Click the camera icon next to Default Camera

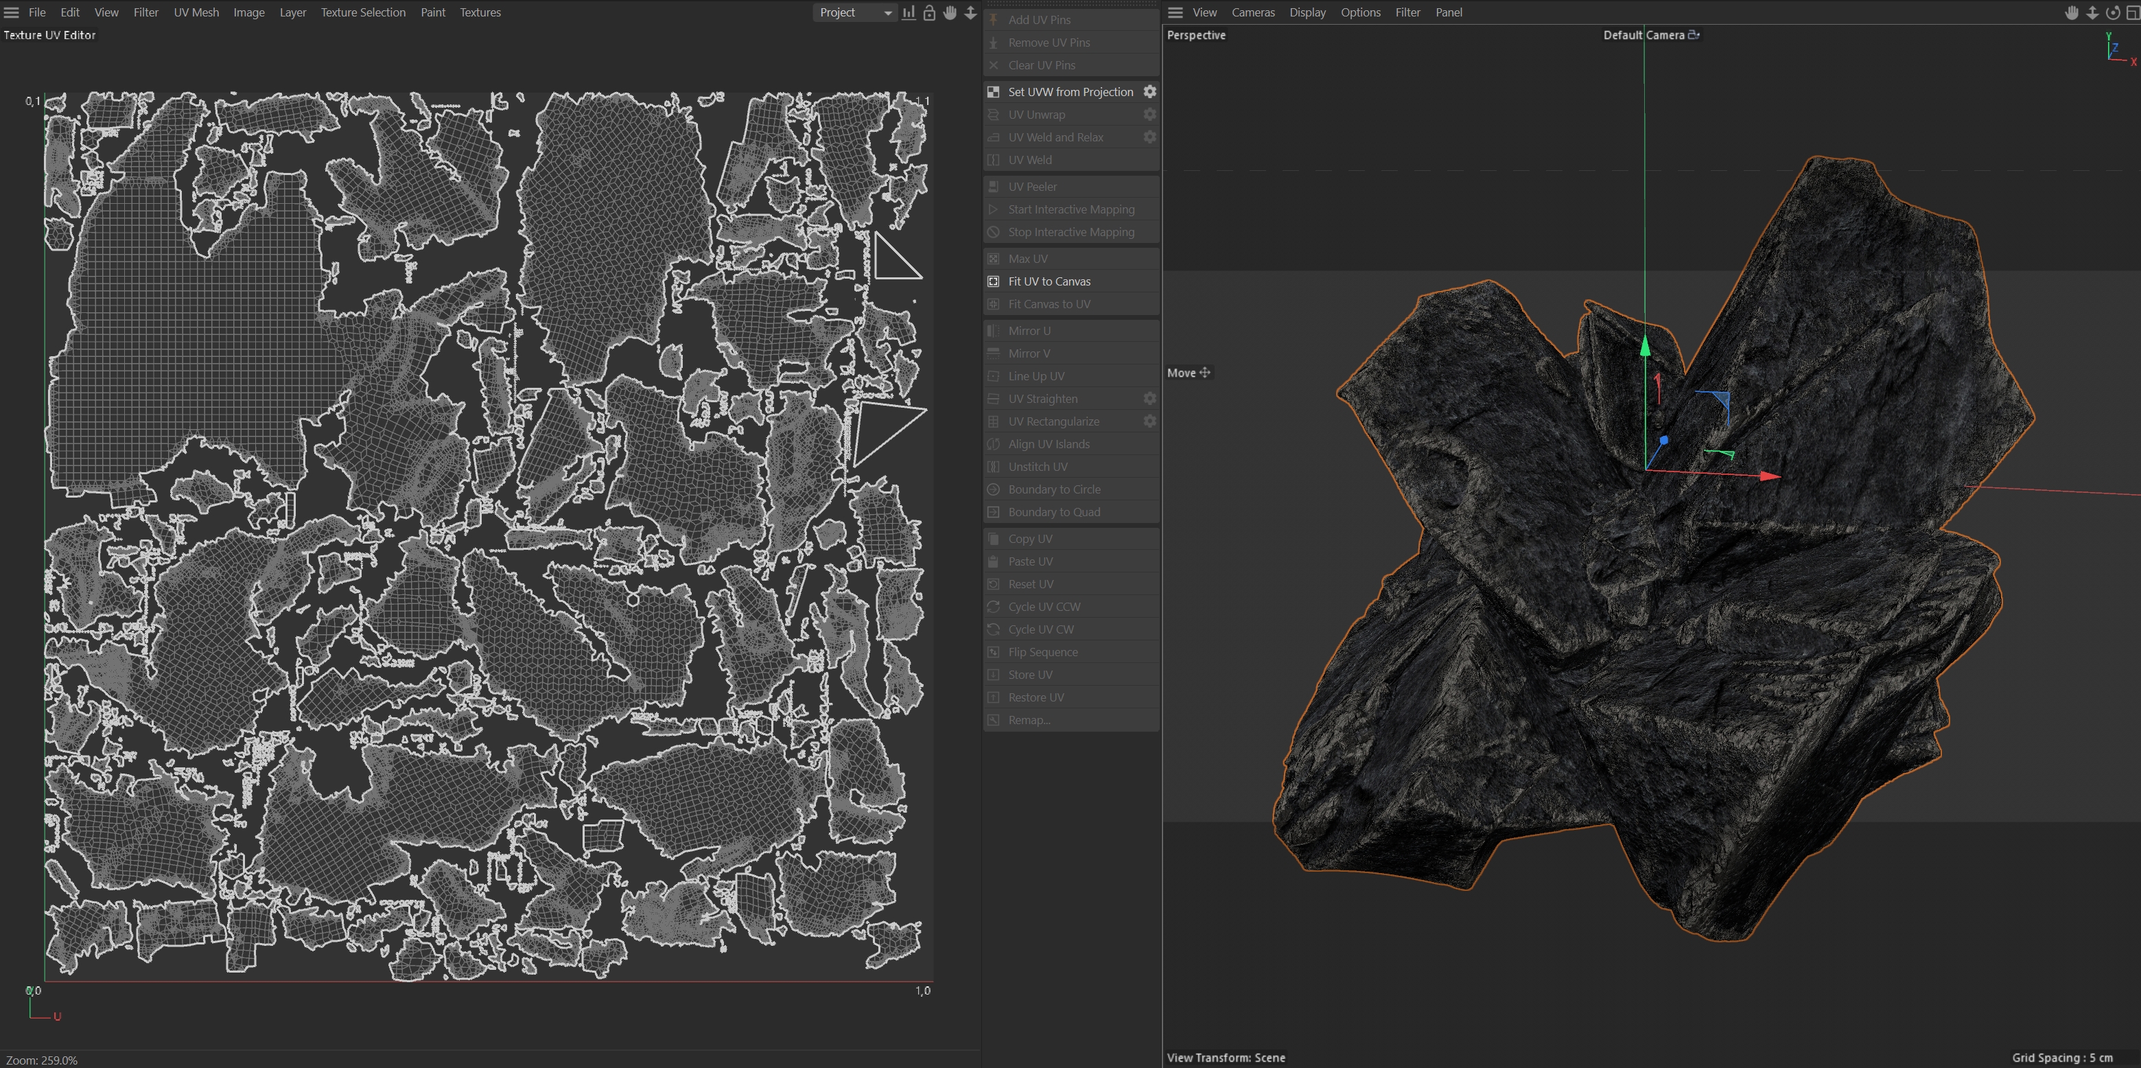pos(1694,35)
